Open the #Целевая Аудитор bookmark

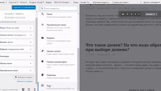coord(101,2)
